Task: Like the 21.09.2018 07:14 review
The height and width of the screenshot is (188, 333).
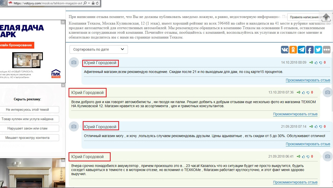Action: point(316,126)
